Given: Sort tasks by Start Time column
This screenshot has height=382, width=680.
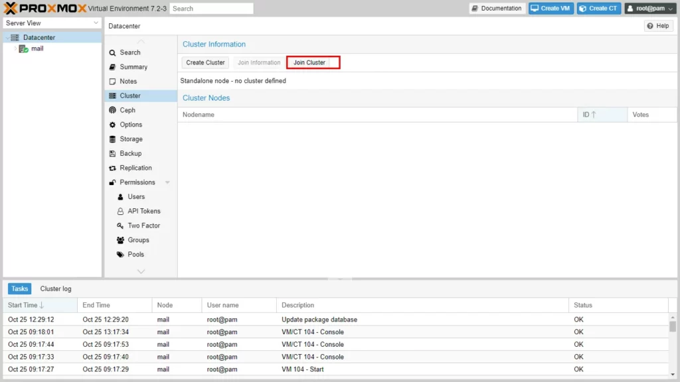Looking at the screenshot, I should point(23,305).
